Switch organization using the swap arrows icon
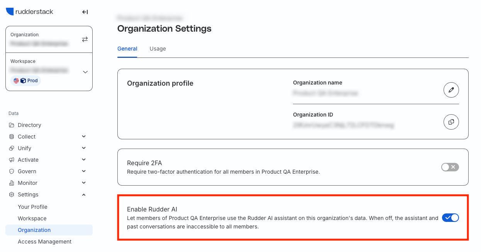The height and width of the screenshot is (252, 481). [x=85, y=39]
